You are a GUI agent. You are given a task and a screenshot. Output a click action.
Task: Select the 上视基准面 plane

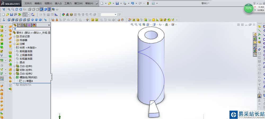pyautogui.click(x=26, y=55)
